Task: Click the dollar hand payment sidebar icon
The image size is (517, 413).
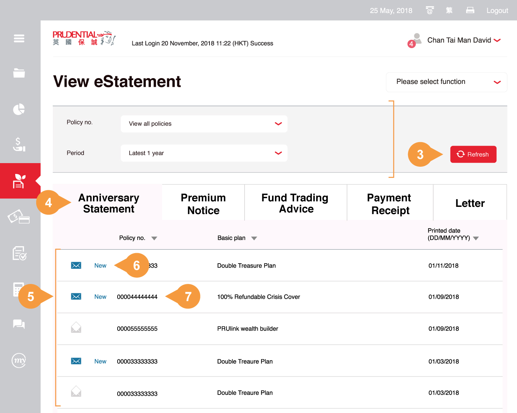Action: click(19, 144)
